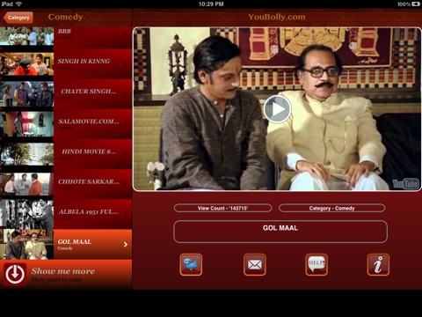
Task: Tap the Chhote Sarkar thumbnail
Action: [26, 184]
